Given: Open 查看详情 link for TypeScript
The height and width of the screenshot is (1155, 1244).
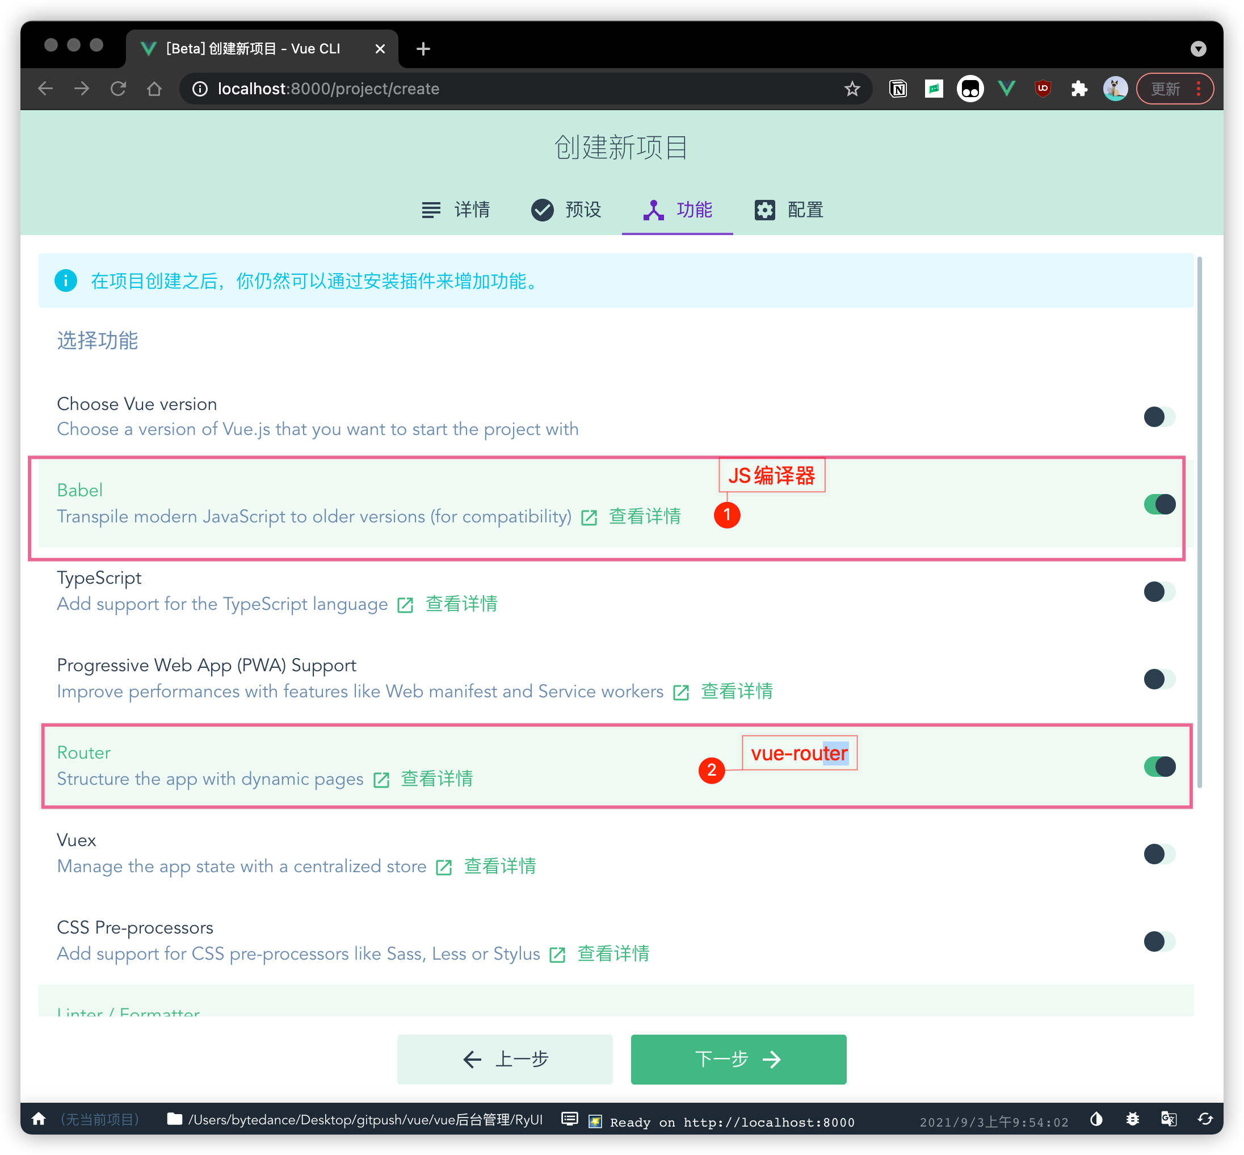Looking at the screenshot, I should coord(461,604).
